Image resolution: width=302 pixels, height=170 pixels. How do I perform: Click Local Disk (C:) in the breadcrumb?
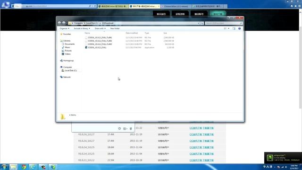[x=92, y=23]
